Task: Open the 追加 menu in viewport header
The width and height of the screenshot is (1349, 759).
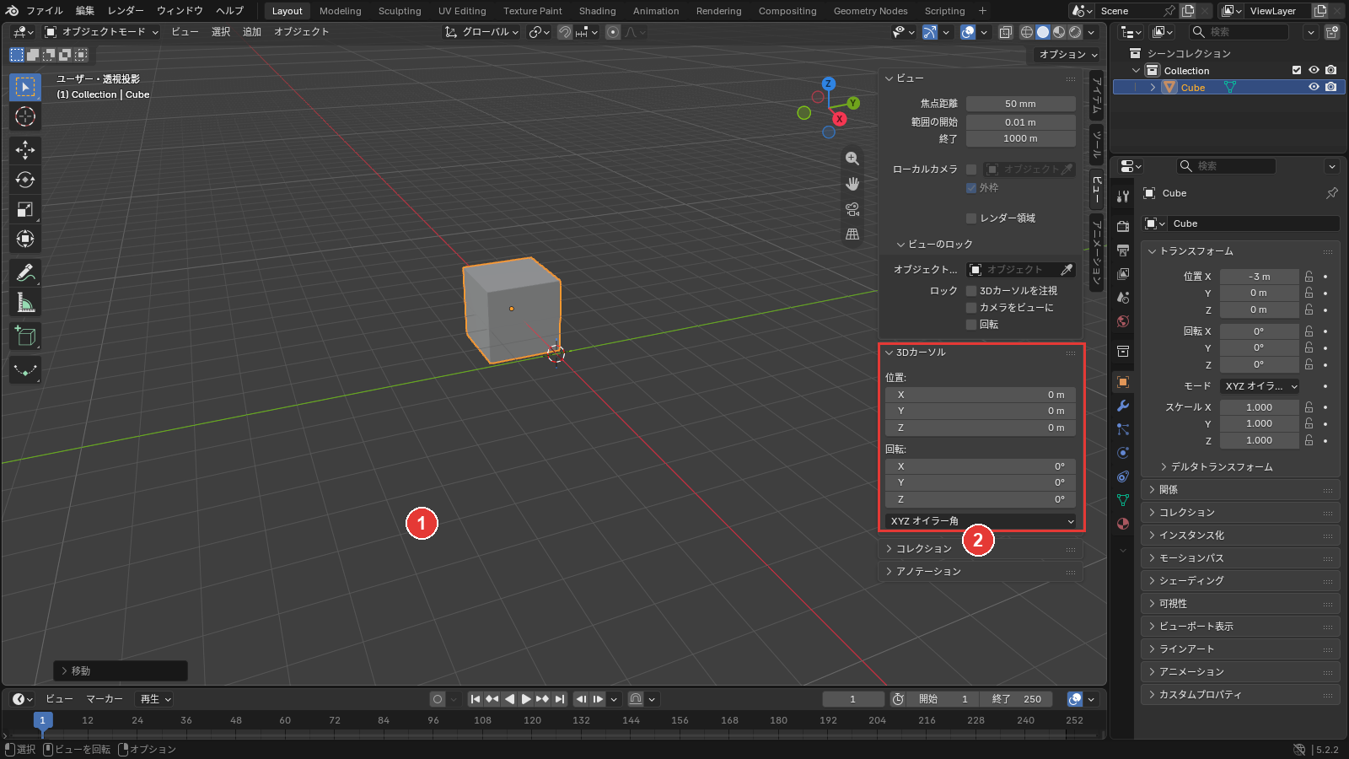Action: click(x=252, y=32)
